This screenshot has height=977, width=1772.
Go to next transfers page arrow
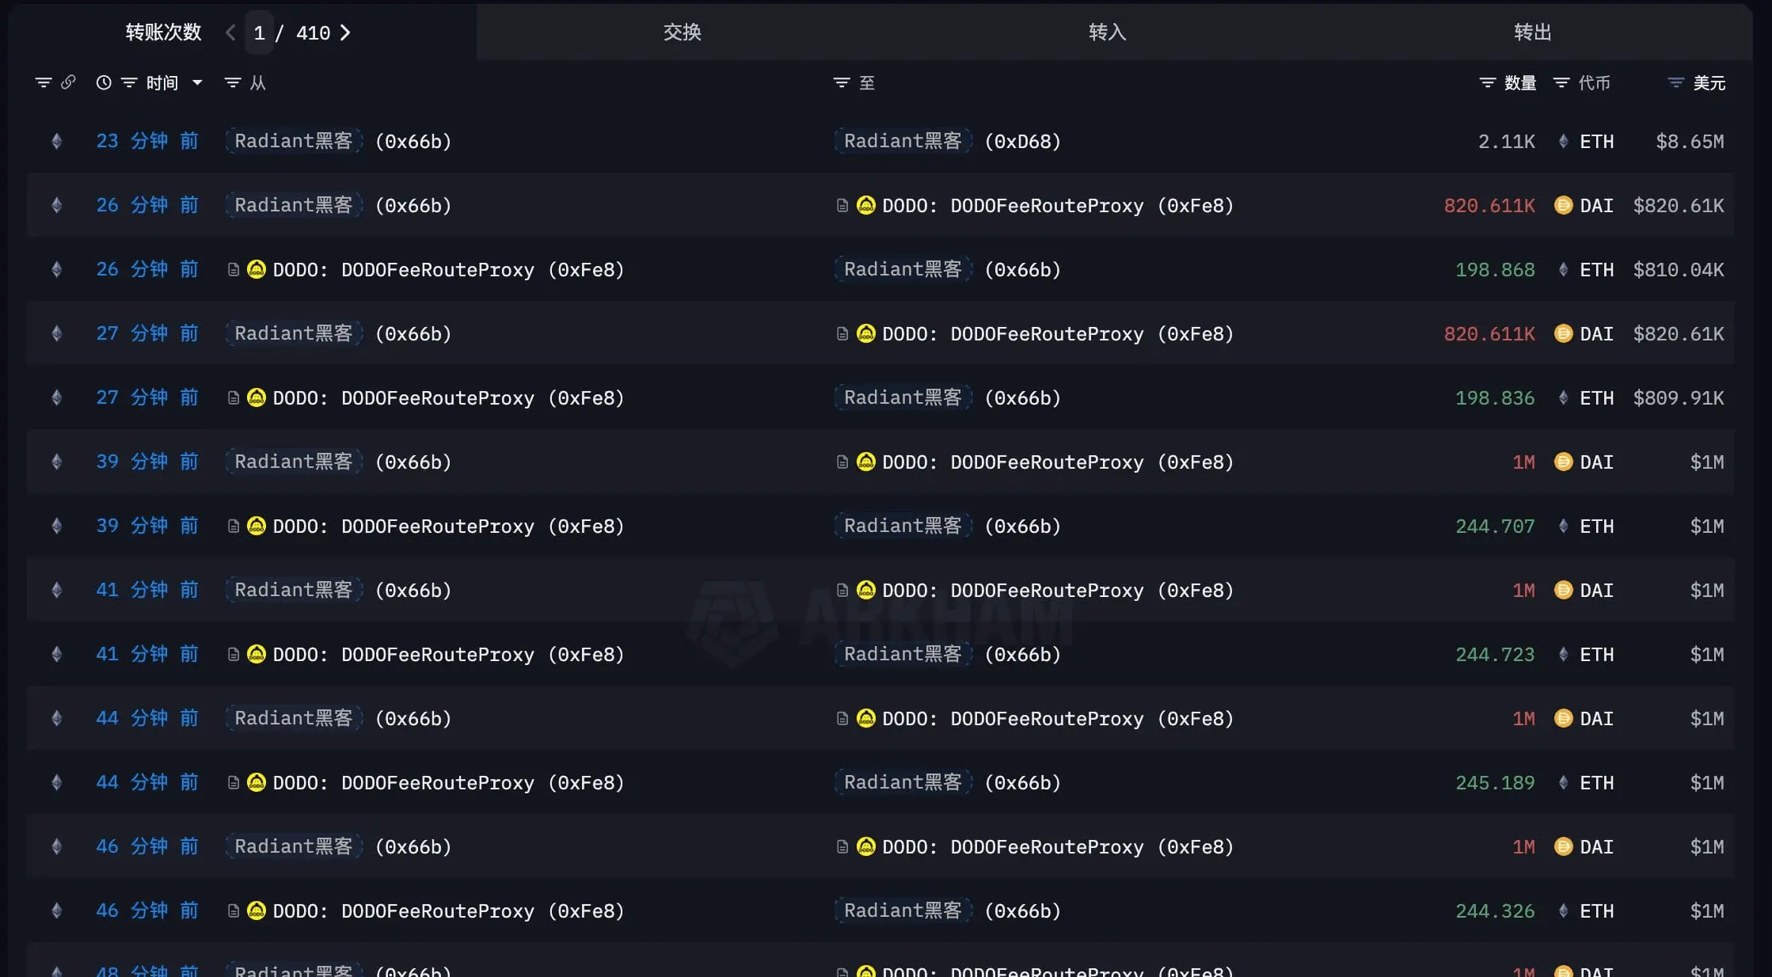(x=345, y=32)
